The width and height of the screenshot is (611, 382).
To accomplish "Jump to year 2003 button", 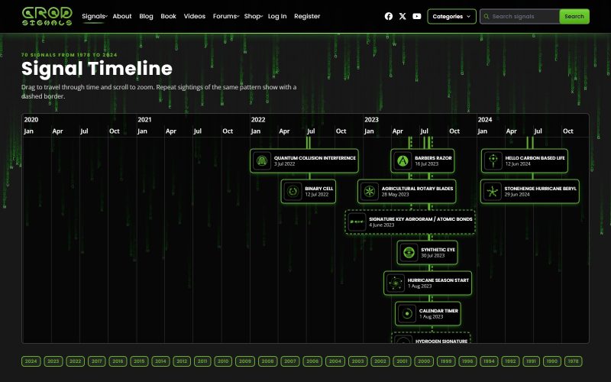I will click(x=357, y=361).
